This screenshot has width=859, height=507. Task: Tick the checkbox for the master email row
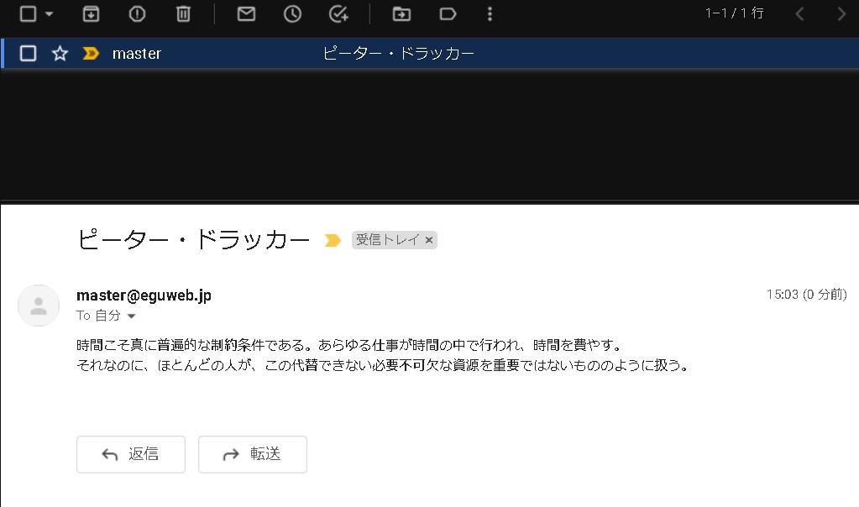coord(28,53)
